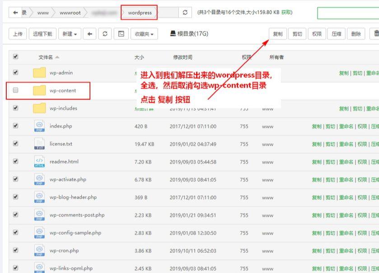Screen dimensions: 379x273
Task: Uncheck the wp-links-opml.php checkbox
Action: [x=16, y=268]
